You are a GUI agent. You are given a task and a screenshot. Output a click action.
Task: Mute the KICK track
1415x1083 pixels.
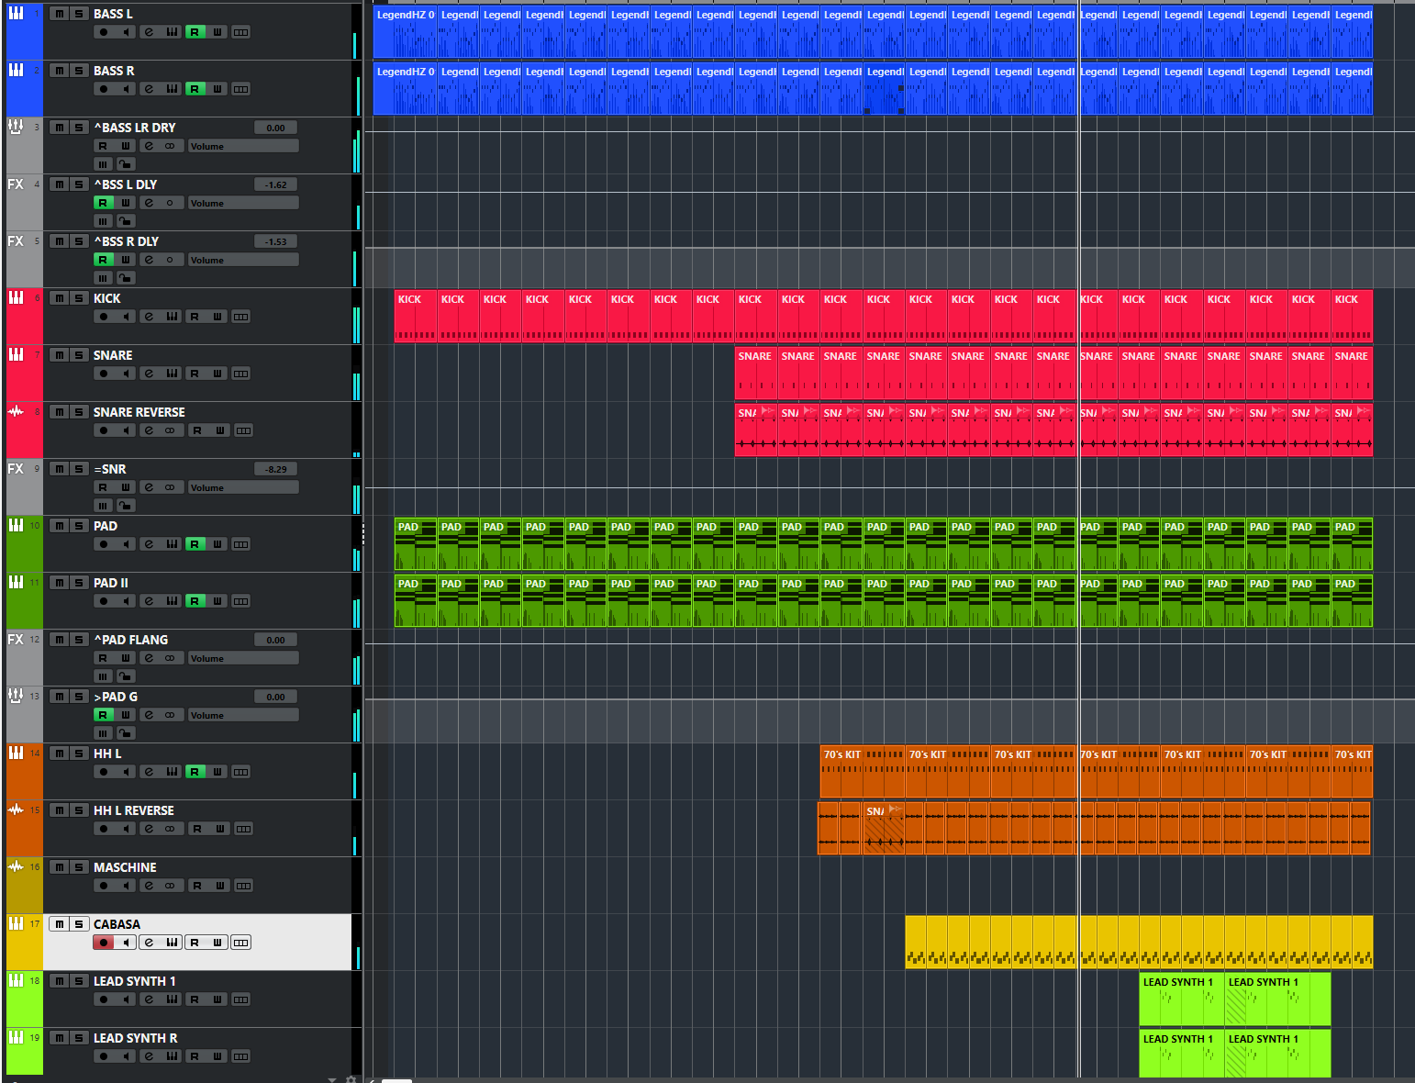(x=59, y=298)
